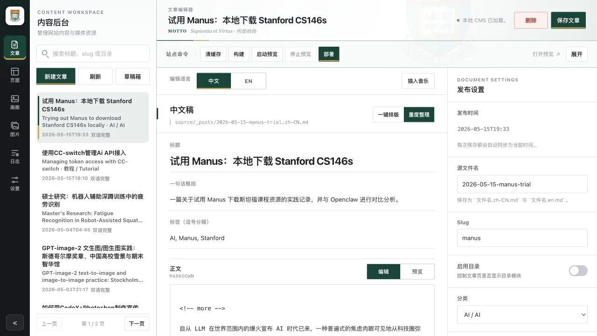Switch body view to 编辑 tab

click(383, 272)
